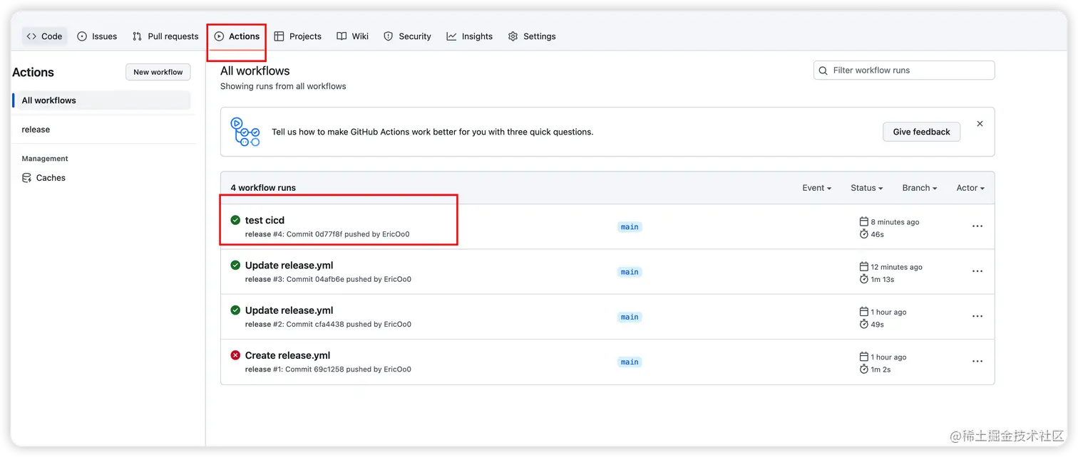
Task: Click the Wiki book icon
Action: point(342,36)
